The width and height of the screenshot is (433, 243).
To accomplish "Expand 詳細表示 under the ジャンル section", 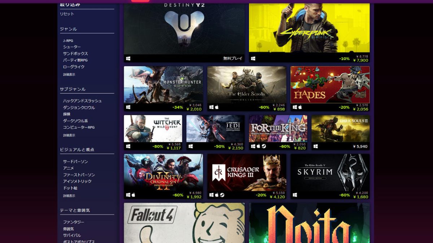I will pyautogui.click(x=69, y=75).
